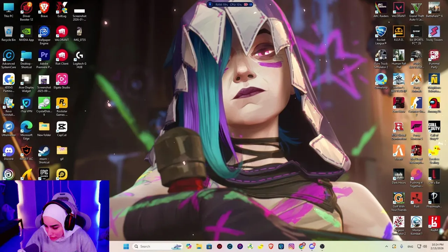The image size is (448, 252).
Task: Open OBS Studio from the taskbar
Action: [322, 246]
